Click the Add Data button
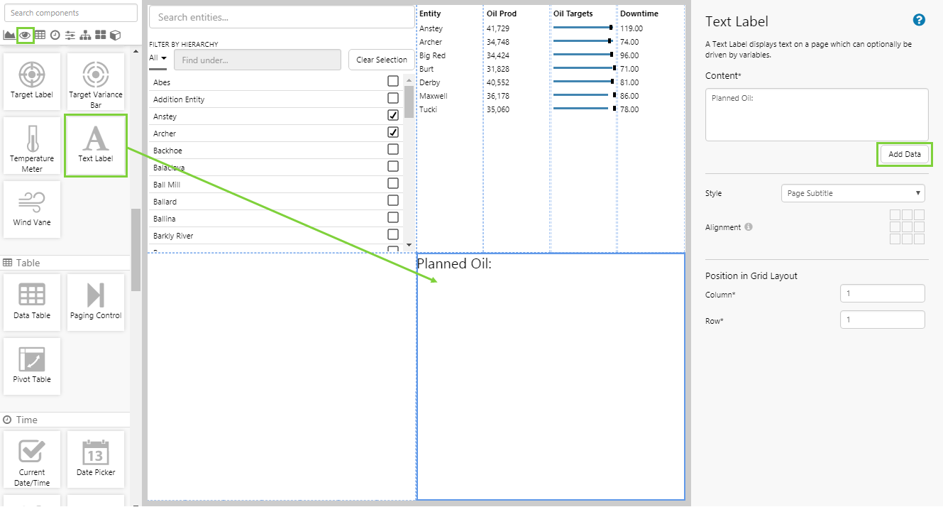This screenshot has height=507, width=943. pos(905,154)
